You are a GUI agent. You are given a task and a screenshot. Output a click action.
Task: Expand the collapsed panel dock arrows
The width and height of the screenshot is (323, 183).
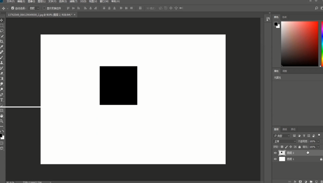269,13
